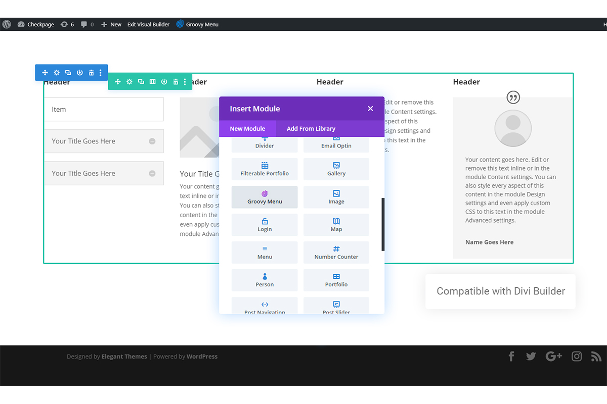
Task: Open Groovy Menu in the admin bar
Action: [197, 24]
